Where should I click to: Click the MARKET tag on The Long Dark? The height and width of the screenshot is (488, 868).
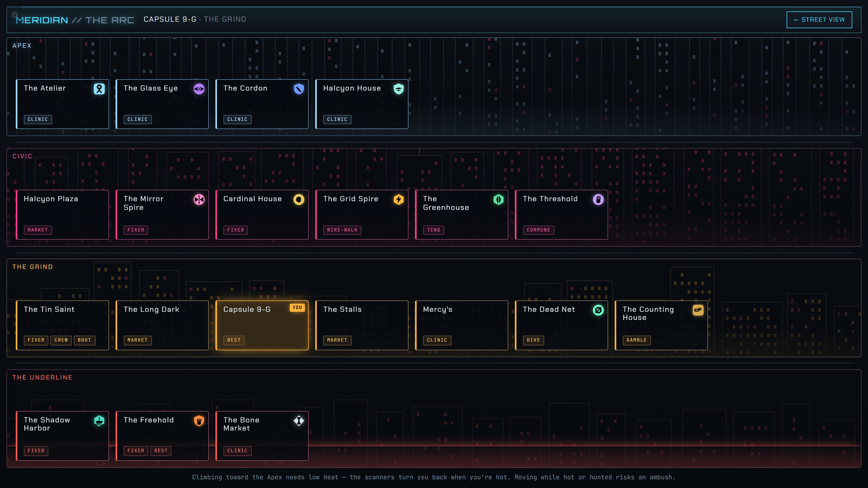pyautogui.click(x=138, y=340)
